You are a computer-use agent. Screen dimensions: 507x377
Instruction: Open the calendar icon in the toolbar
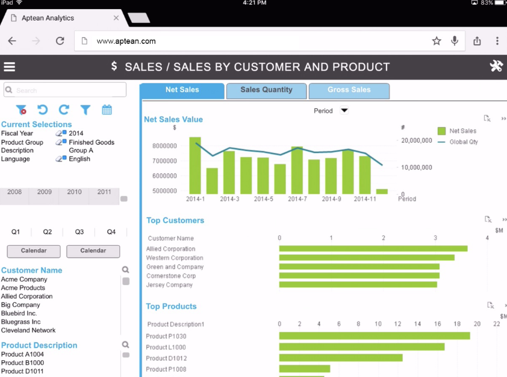coord(107,110)
